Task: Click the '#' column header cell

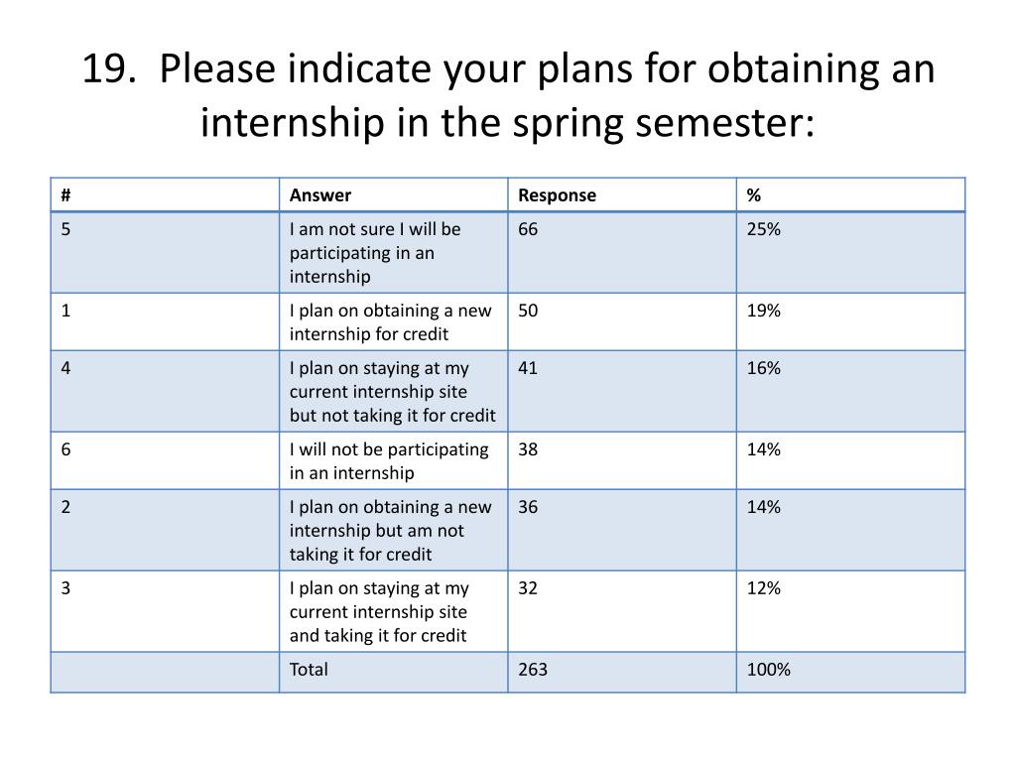Action: coord(165,195)
